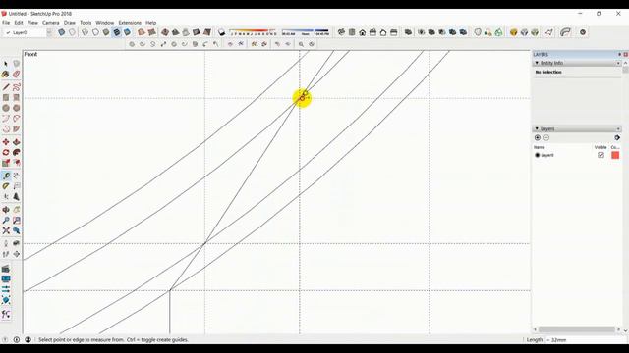
Task: Open the File menu
Action: click(x=6, y=23)
